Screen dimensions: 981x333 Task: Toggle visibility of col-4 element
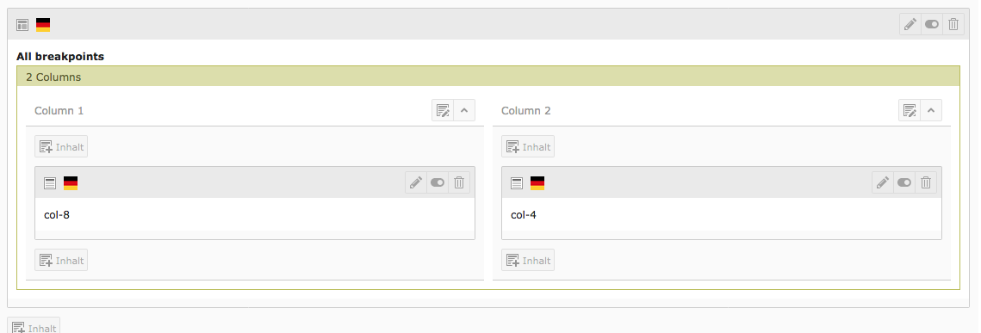(x=904, y=182)
